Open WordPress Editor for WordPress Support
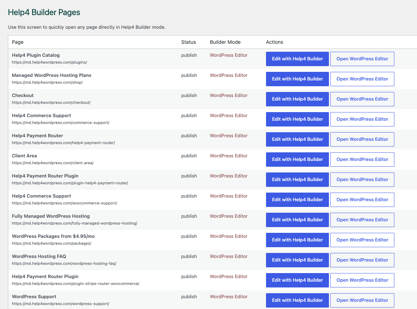Viewport: 417px width, 309px height. [x=362, y=300]
